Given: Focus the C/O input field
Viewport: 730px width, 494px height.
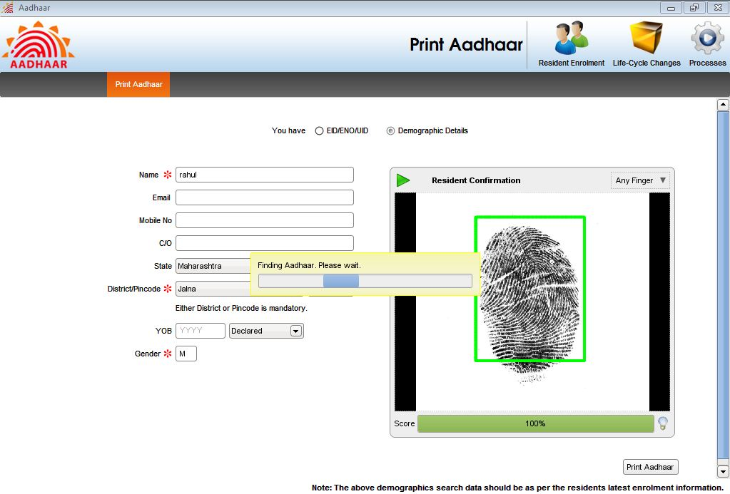Looking at the screenshot, I should tap(265, 243).
